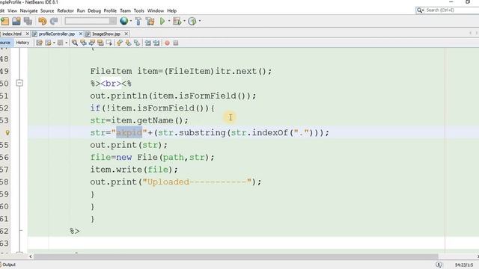Toggle Highlight Search icon
479x269 pixels.
tap(100, 43)
